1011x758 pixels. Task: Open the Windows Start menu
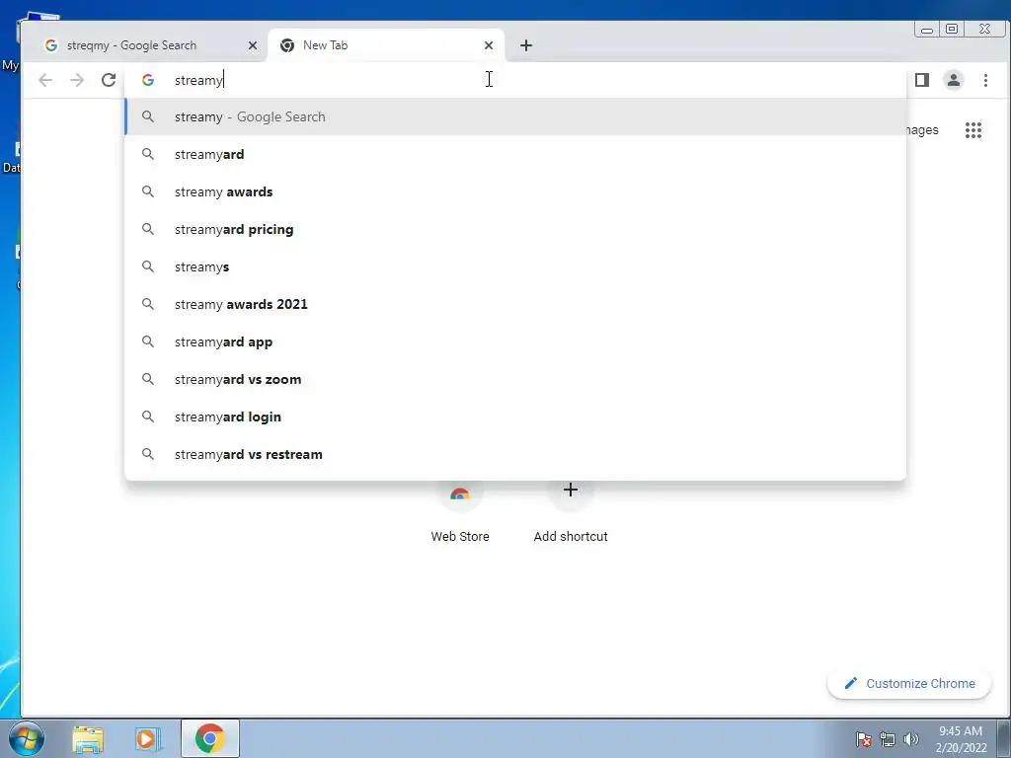click(27, 738)
